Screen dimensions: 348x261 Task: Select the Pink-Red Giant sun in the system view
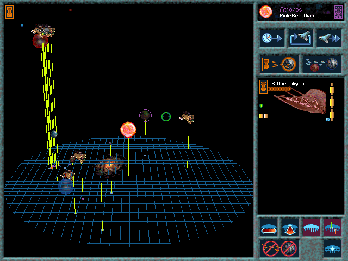[x=128, y=129]
